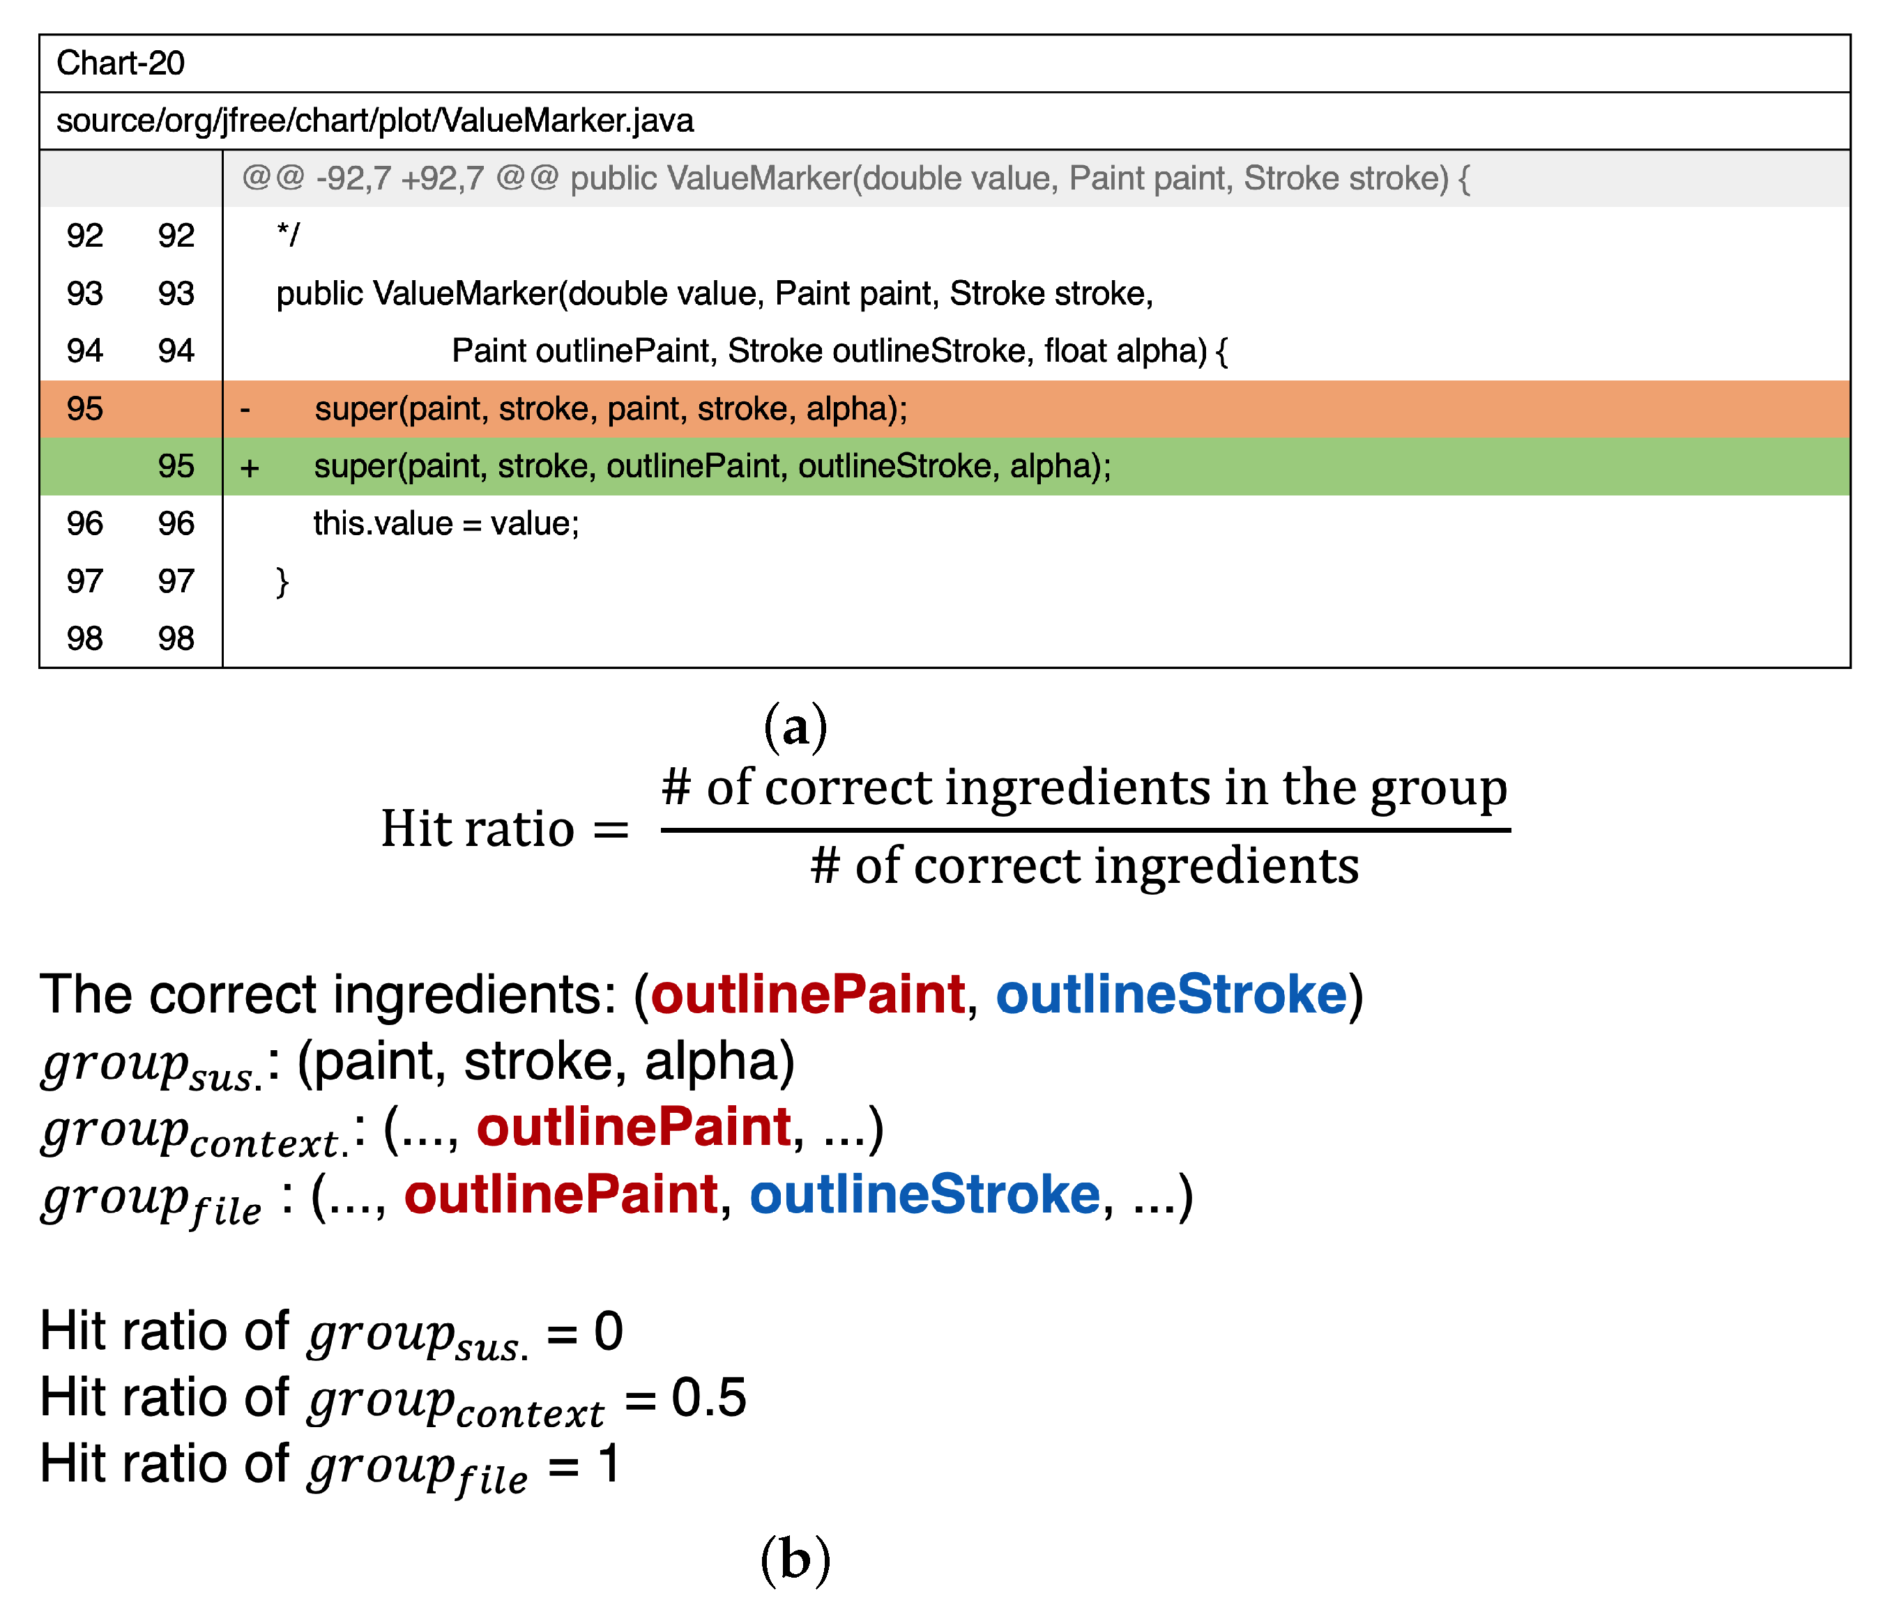Viewport: 1890px width, 1616px height.
Task: Click the 'this.value = value;' code line
Action: point(446,524)
